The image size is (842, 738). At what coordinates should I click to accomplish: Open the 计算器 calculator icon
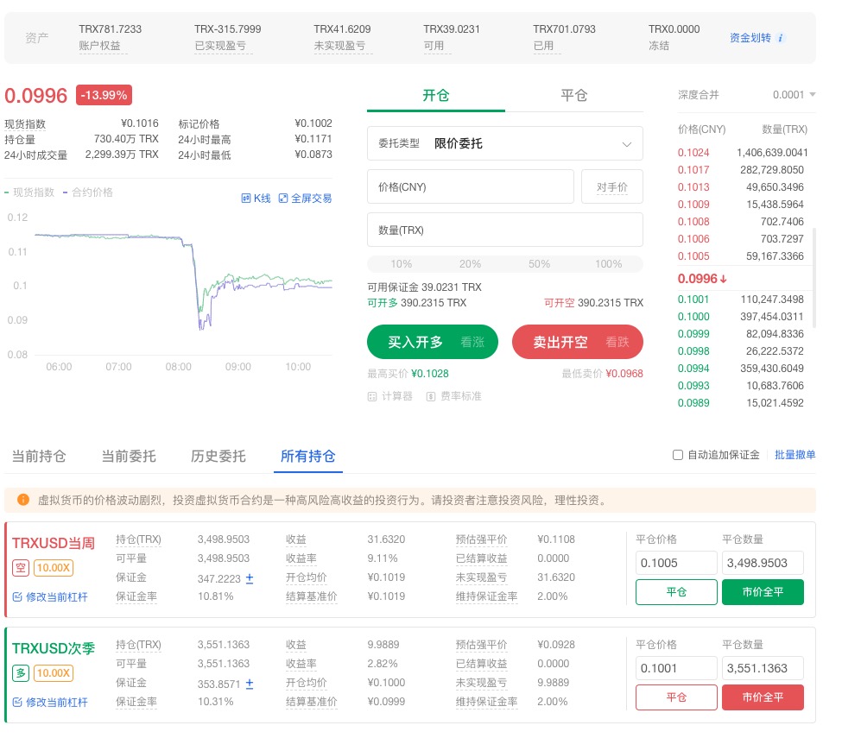click(372, 397)
